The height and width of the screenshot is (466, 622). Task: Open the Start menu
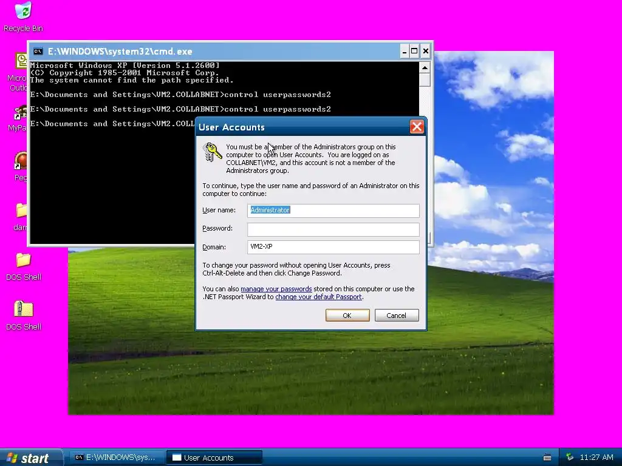click(31, 458)
